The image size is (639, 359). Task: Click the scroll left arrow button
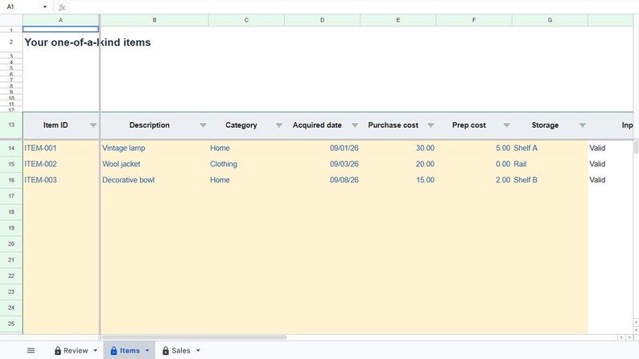(621, 337)
